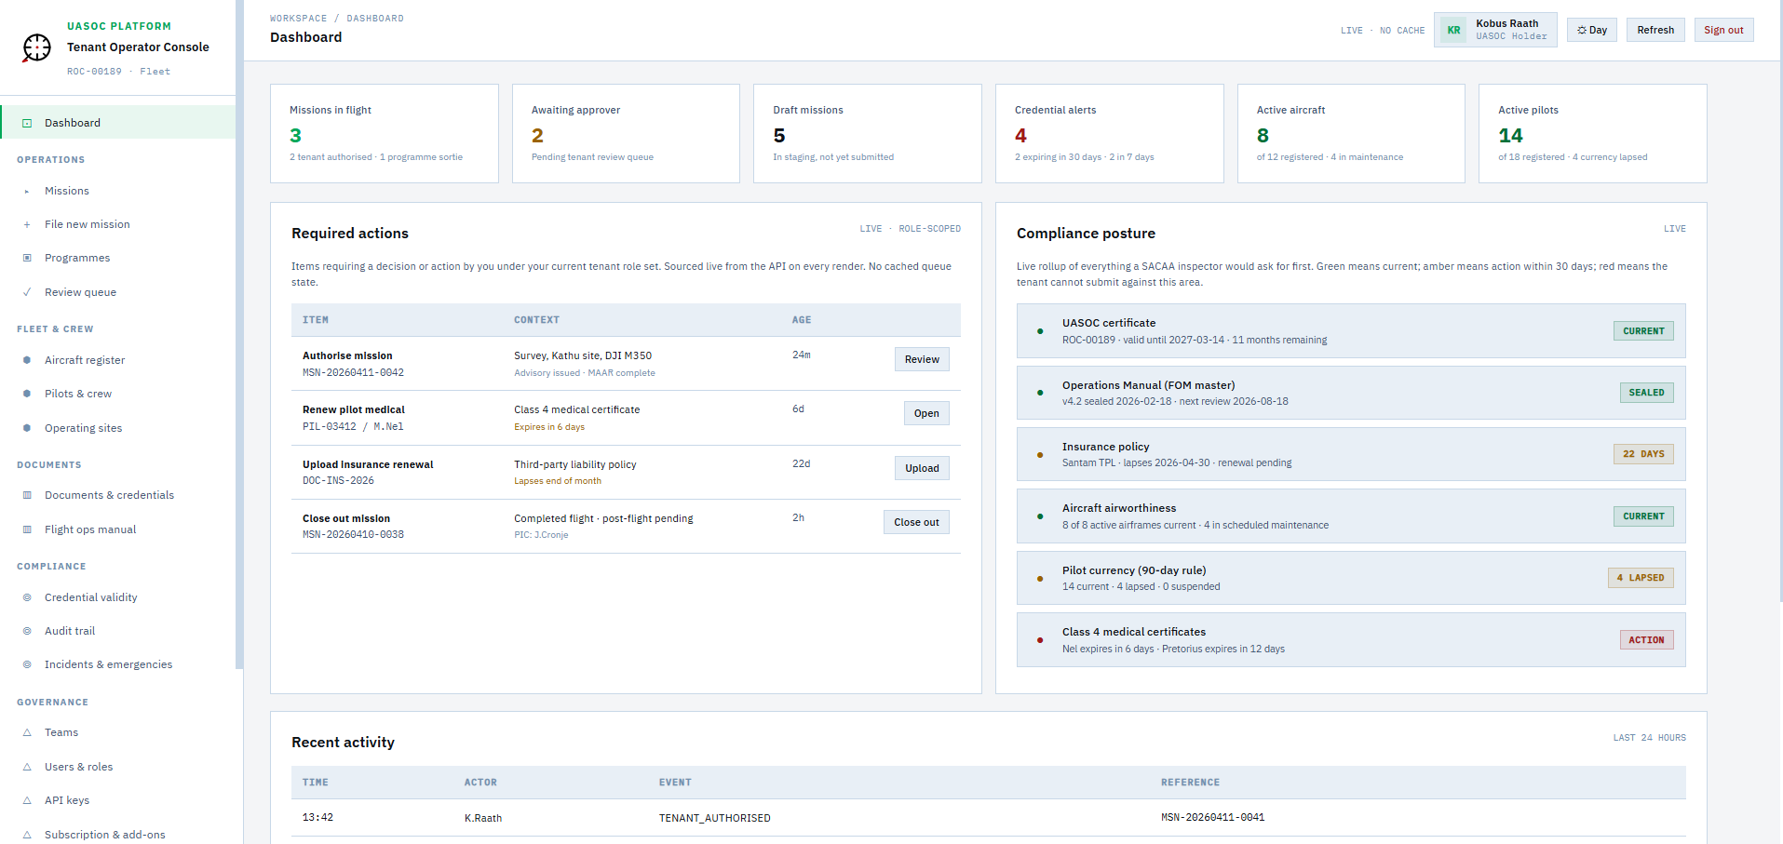Viewport: 1783px width, 844px height.
Task: Select the Aircraft register icon
Action: [28, 360]
